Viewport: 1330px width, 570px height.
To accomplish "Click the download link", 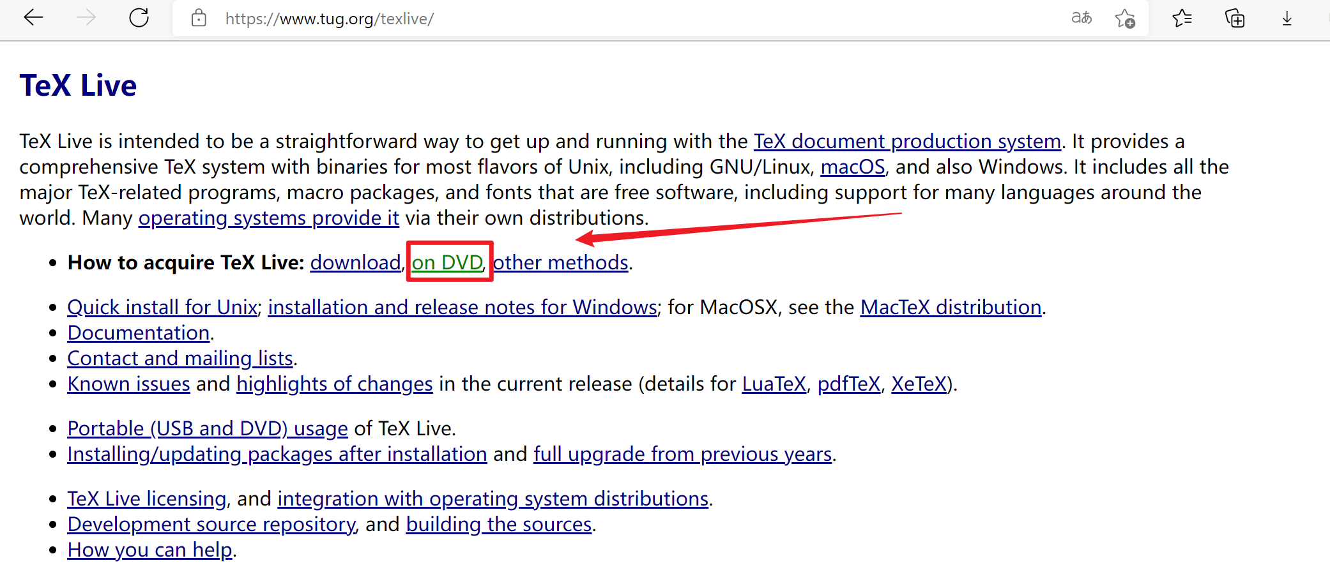I will tap(356, 262).
